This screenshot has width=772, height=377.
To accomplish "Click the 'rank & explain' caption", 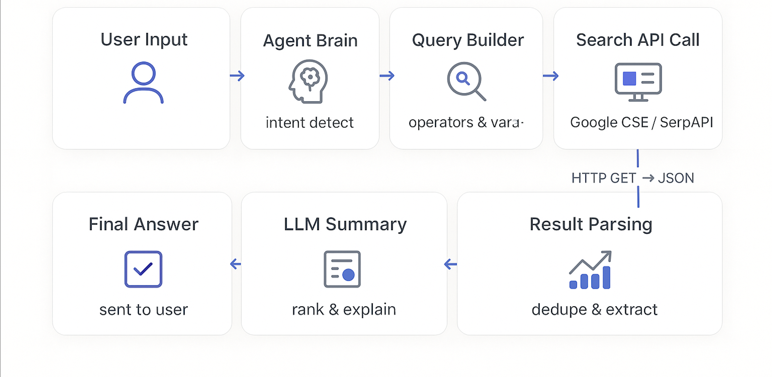I will (x=344, y=310).
